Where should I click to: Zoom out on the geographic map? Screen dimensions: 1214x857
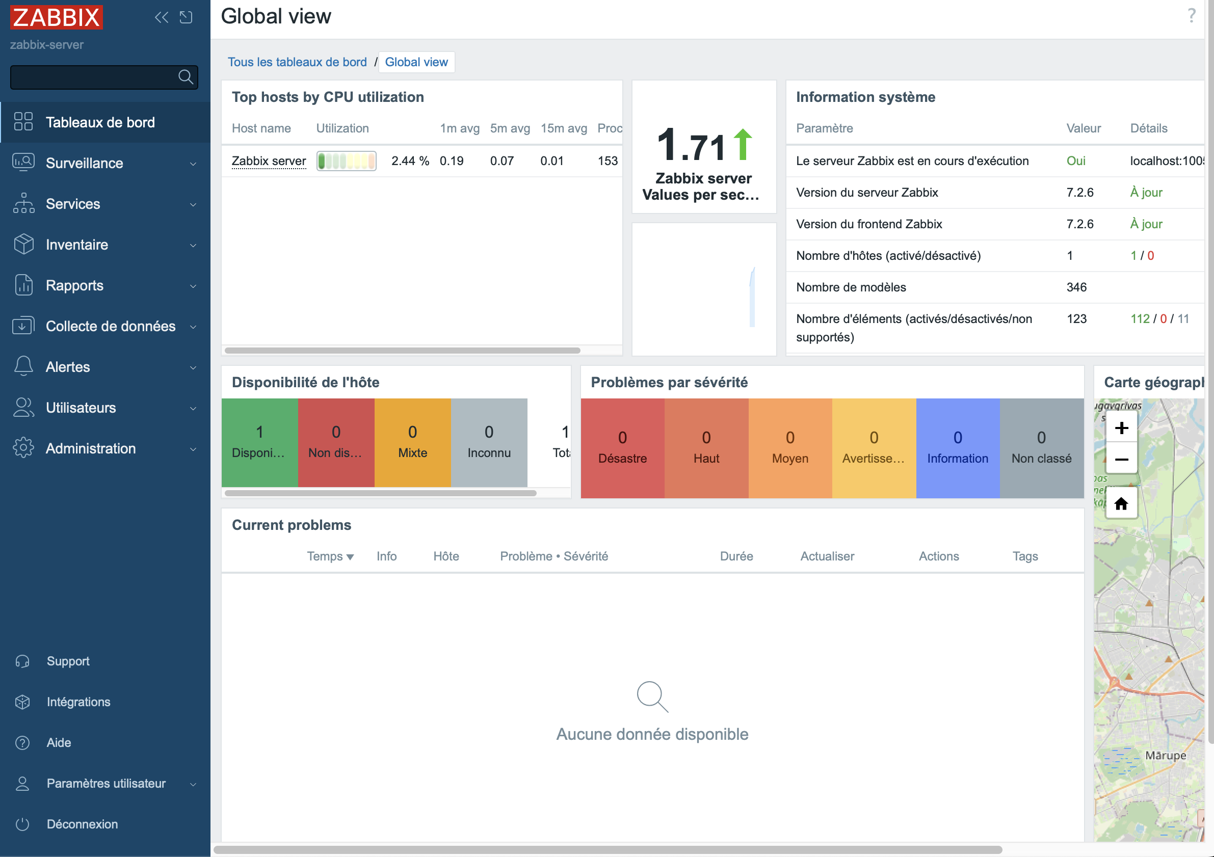1121,459
